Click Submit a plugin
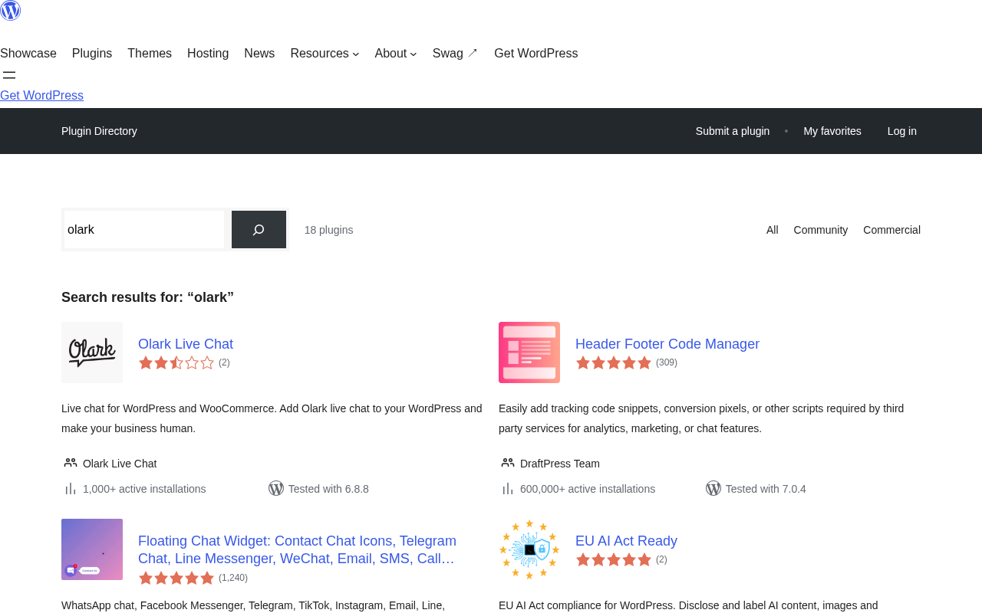This screenshot has height=613, width=982. pyautogui.click(x=733, y=131)
